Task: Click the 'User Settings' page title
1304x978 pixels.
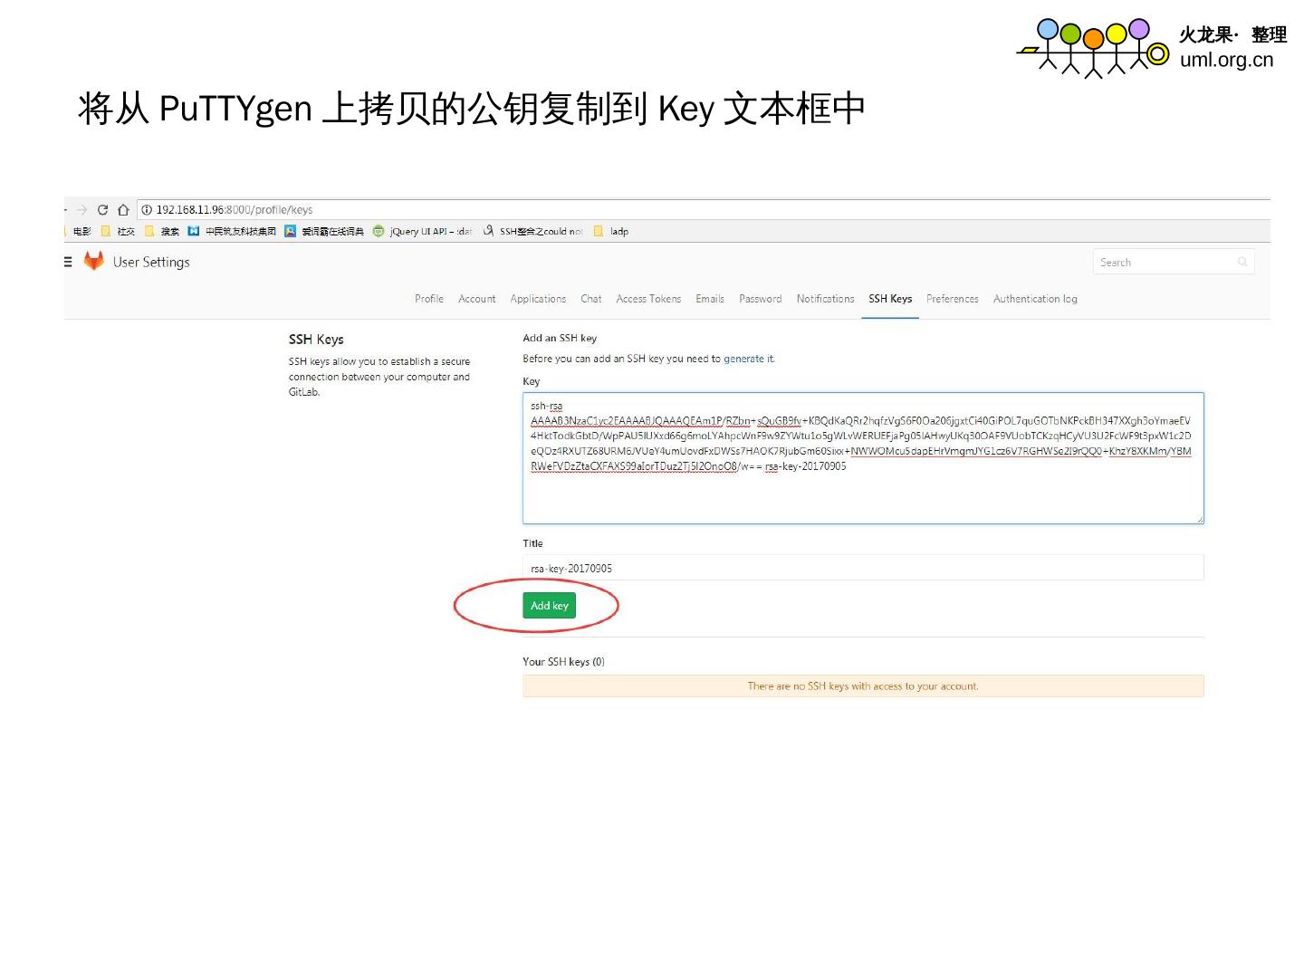Action: [x=151, y=263]
